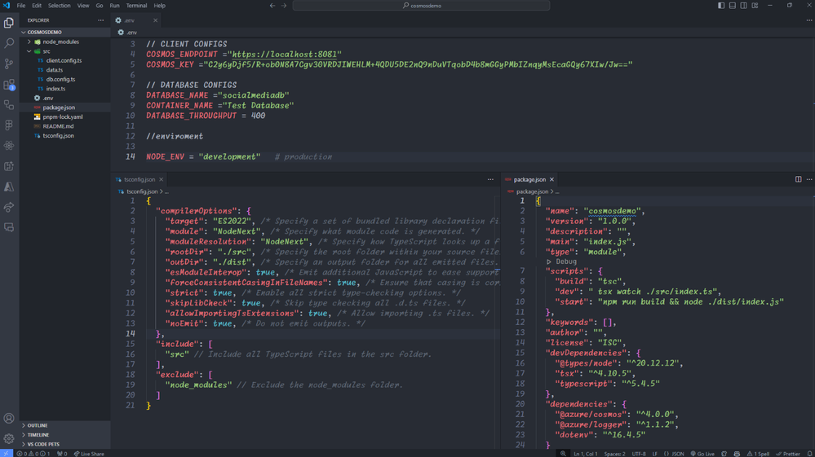Go forward using the navigation arrow

[x=284, y=6]
